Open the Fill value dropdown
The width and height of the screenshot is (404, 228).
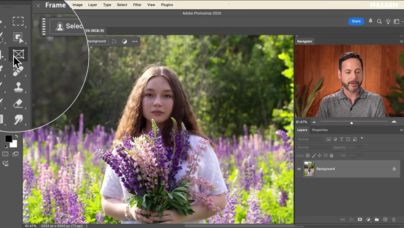(361, 155)
